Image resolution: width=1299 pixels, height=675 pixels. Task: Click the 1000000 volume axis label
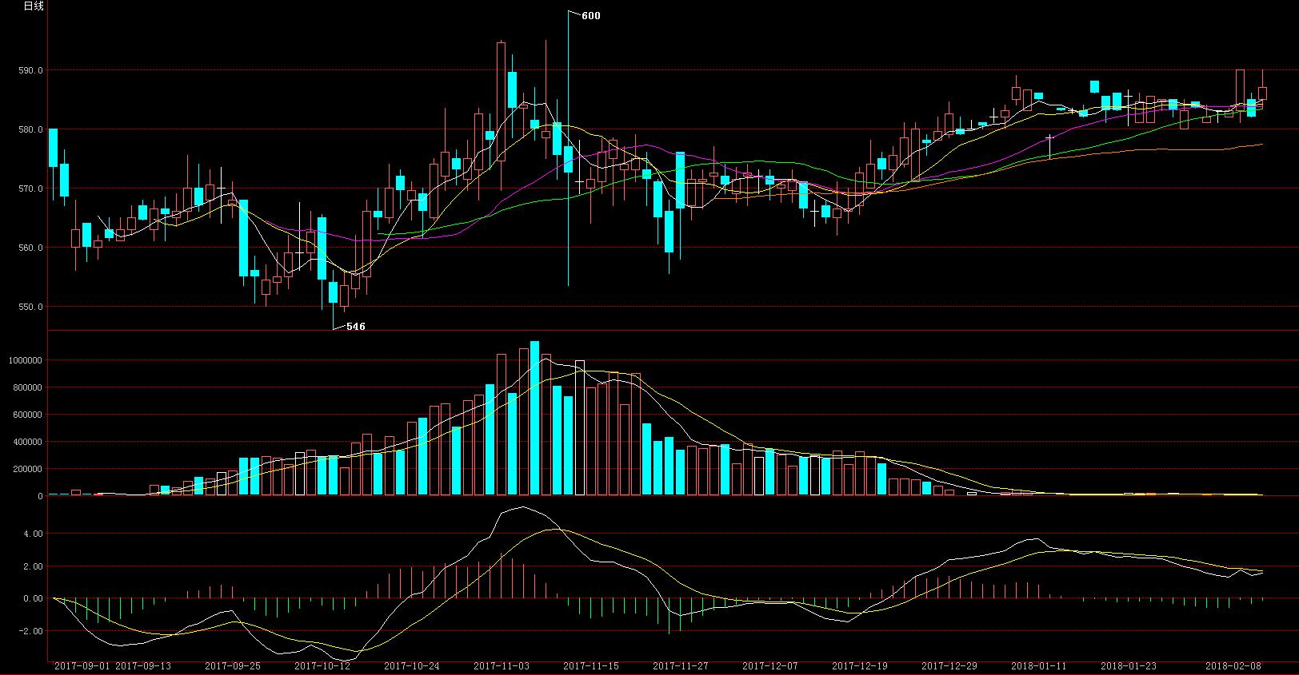(26, 360)
